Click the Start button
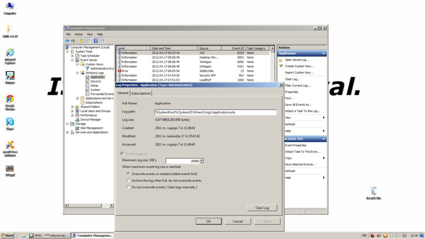 (7, 236)
